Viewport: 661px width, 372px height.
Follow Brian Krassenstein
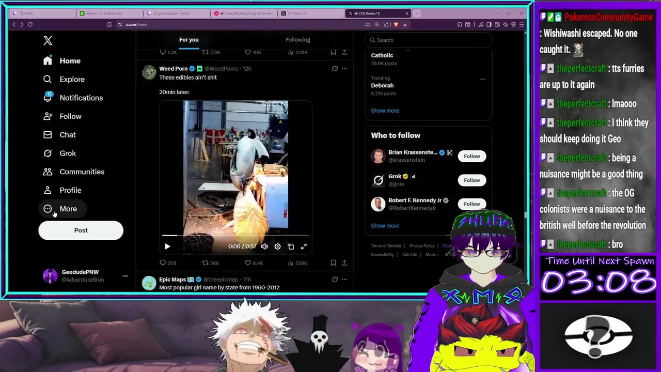471,156
